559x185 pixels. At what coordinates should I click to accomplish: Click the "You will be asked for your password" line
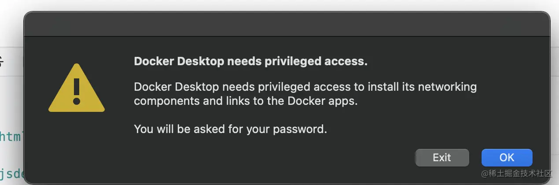click(x=230, y=129)
